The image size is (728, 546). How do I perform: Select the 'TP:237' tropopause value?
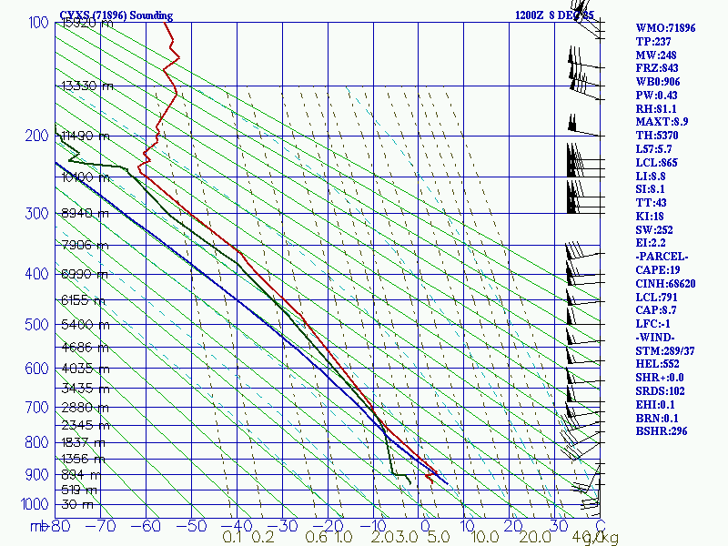coord(653,41)
